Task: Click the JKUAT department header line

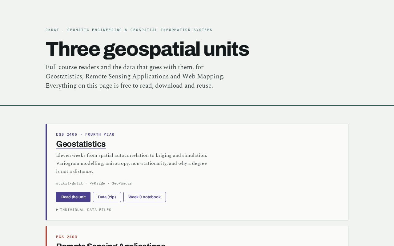Action: tap(129, 30)
